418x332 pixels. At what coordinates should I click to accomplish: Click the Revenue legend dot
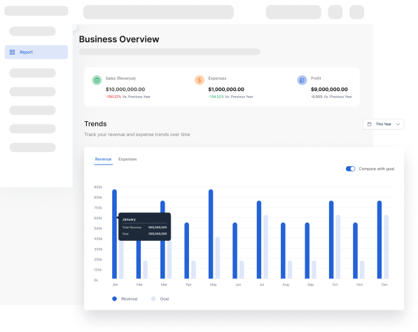point(114,298)
